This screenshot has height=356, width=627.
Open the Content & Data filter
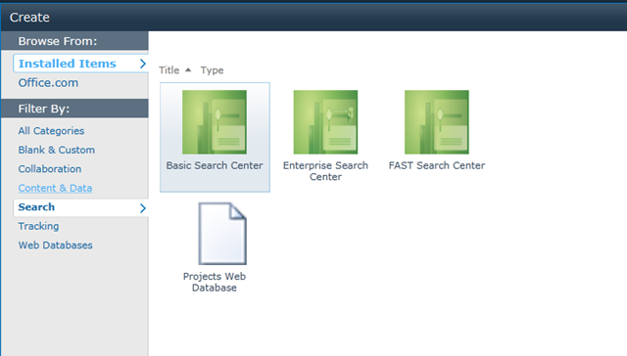[x=55, y=188]
